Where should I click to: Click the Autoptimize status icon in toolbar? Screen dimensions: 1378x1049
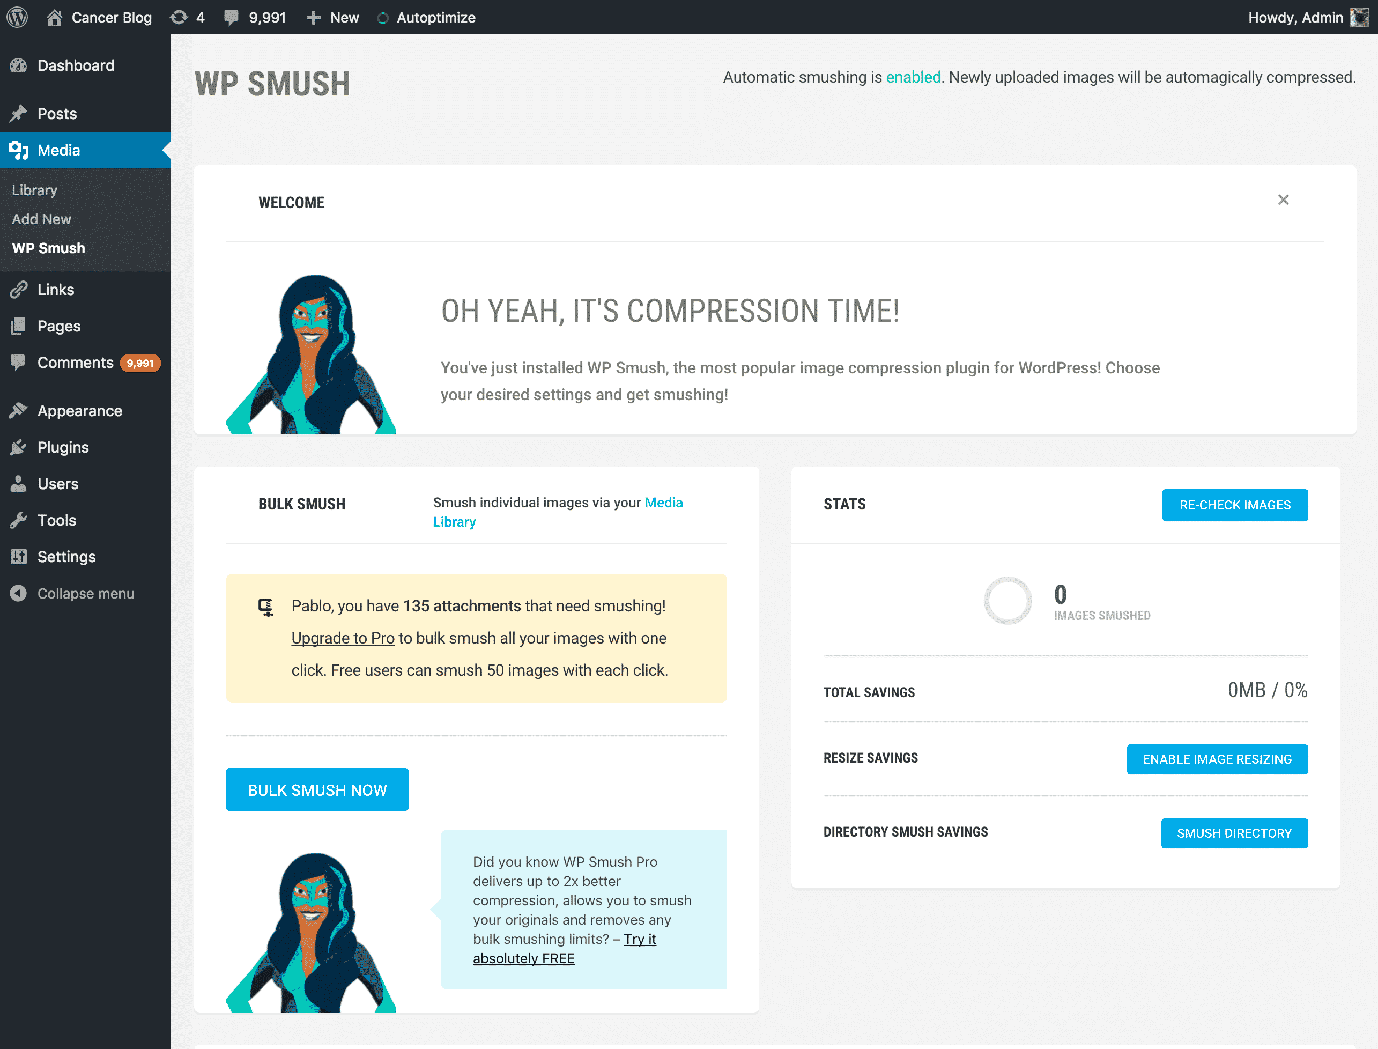(383, 17)
